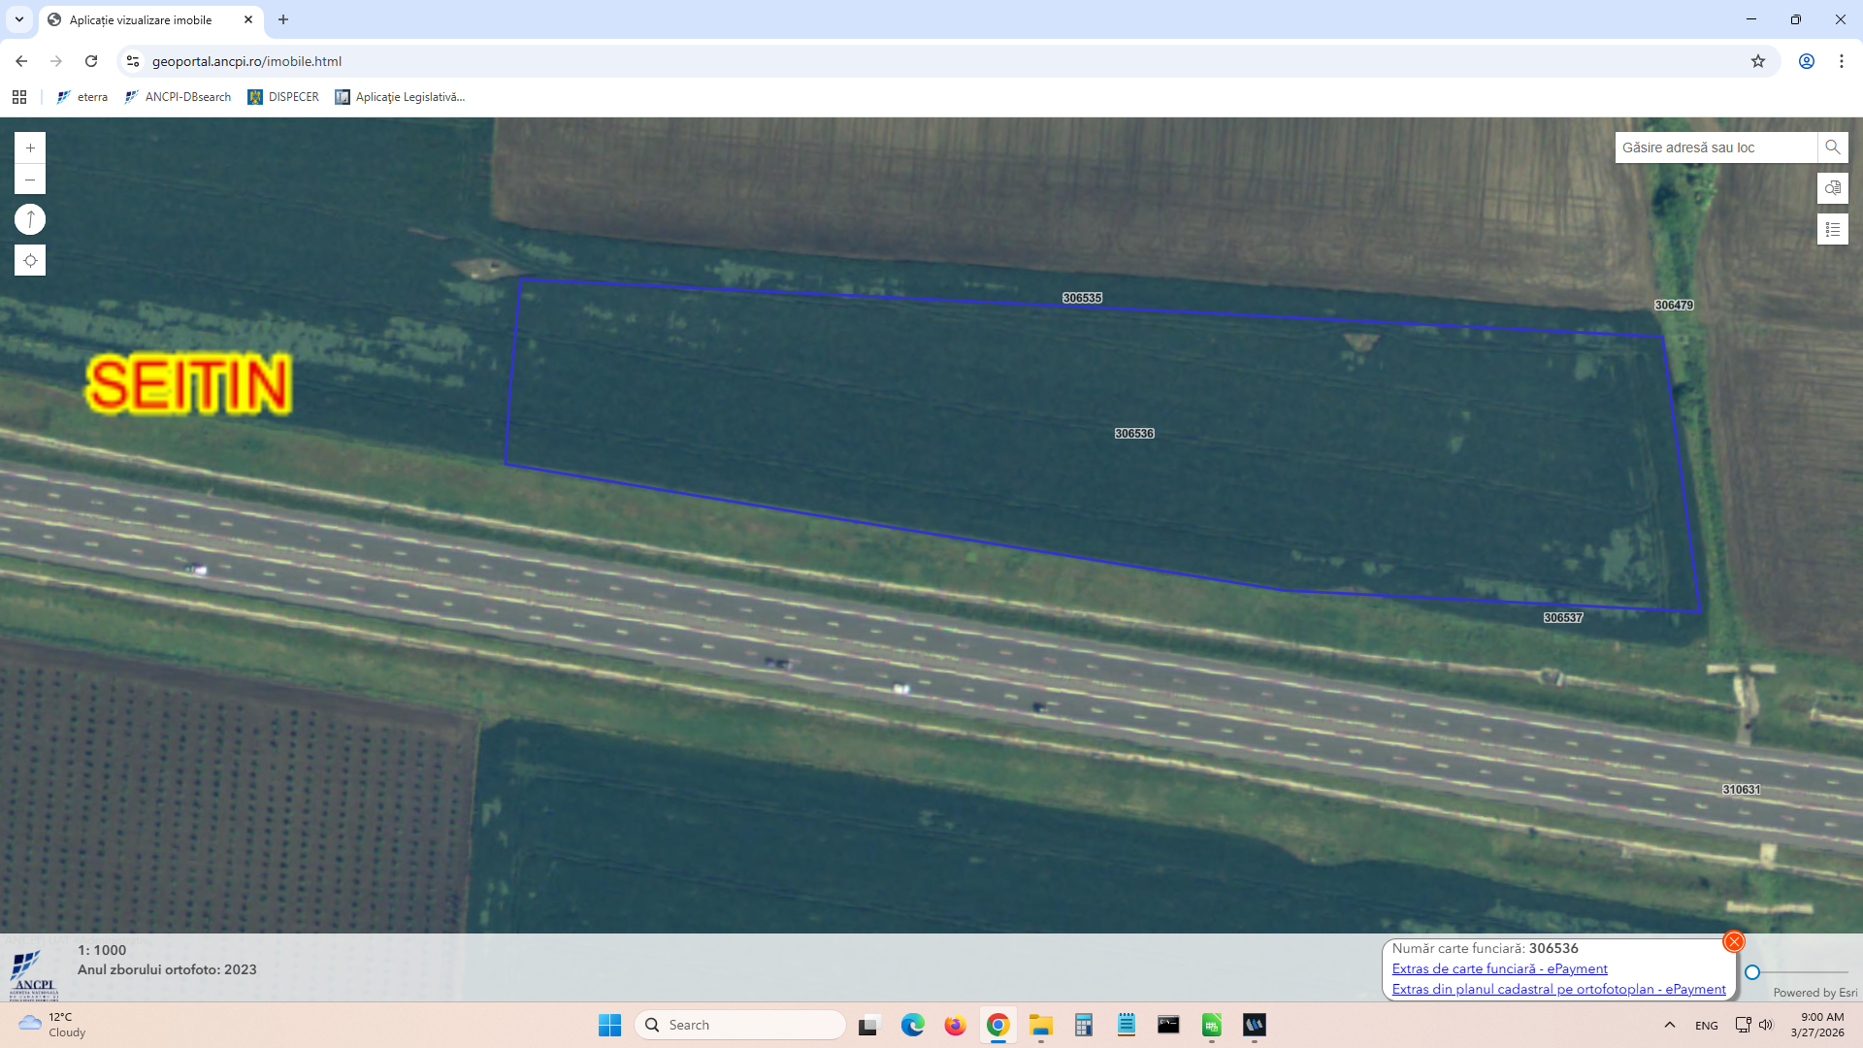Open the Chrome three-dot menu
Viewport: 1863px width, 1048px height.
point(1841,61)
